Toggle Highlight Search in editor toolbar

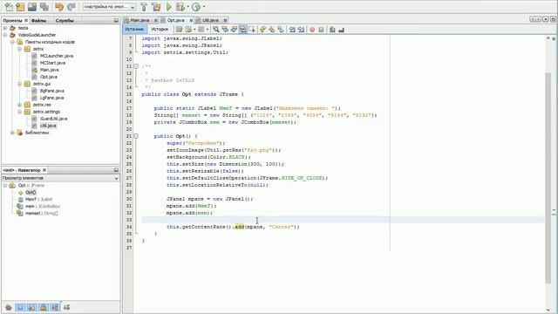(x=242, y=30)
